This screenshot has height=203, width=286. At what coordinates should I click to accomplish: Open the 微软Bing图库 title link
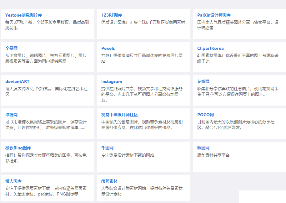18,148
